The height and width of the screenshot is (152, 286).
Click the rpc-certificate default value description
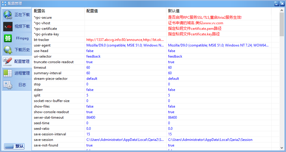click(195, 29)
